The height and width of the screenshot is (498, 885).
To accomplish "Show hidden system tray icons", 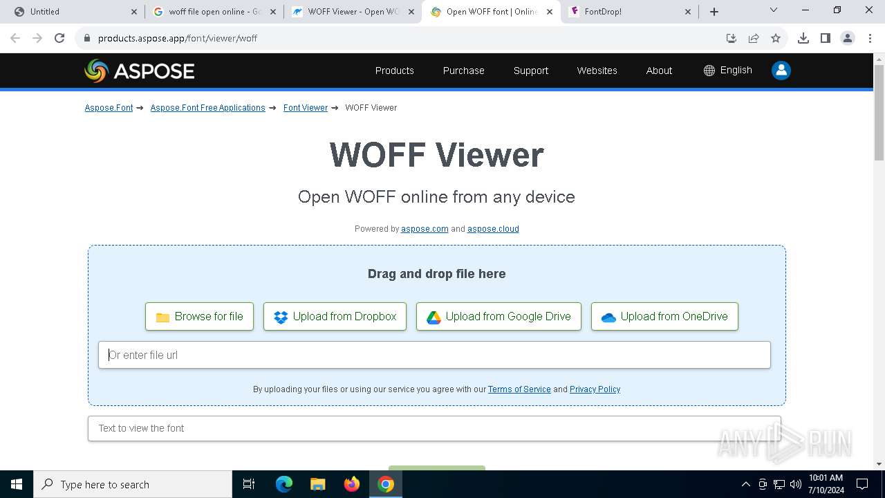I will [745, 484].
